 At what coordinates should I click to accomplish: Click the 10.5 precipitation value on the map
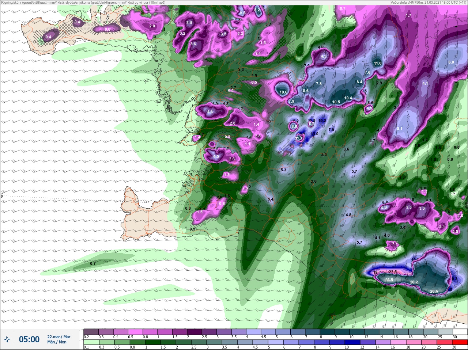pyautogui.click(x=336, y=102)
